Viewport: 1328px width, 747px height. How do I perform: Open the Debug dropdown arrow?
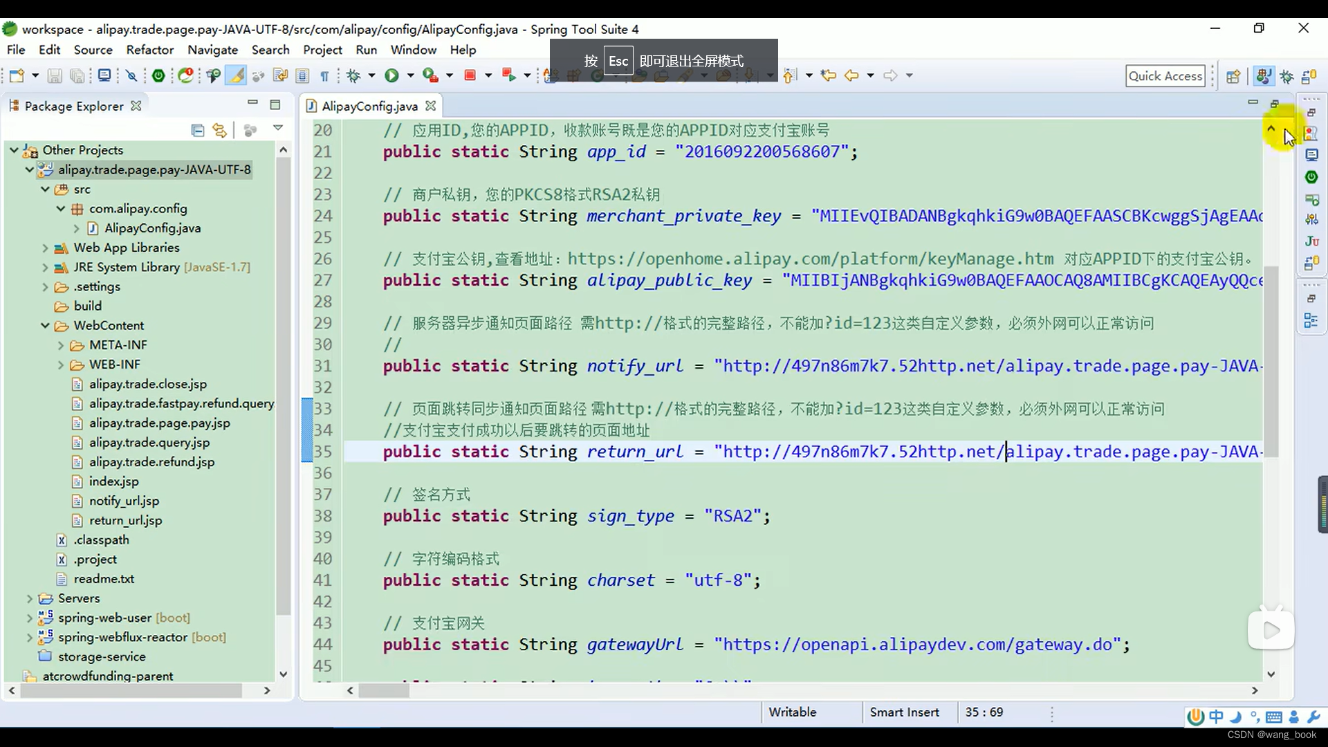pos(371,75)
